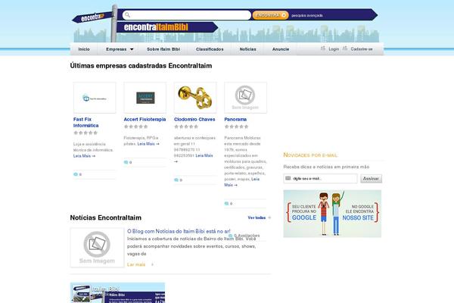Click comment bubble icon under Accert Fisioterapia
Viewport: 454px width, 303px height.
click(126, 162)
